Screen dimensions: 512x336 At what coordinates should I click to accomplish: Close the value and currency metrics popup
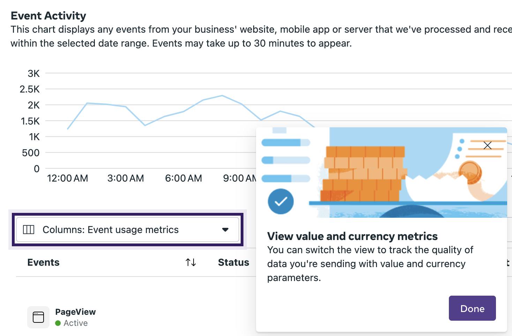pos(488,145)
